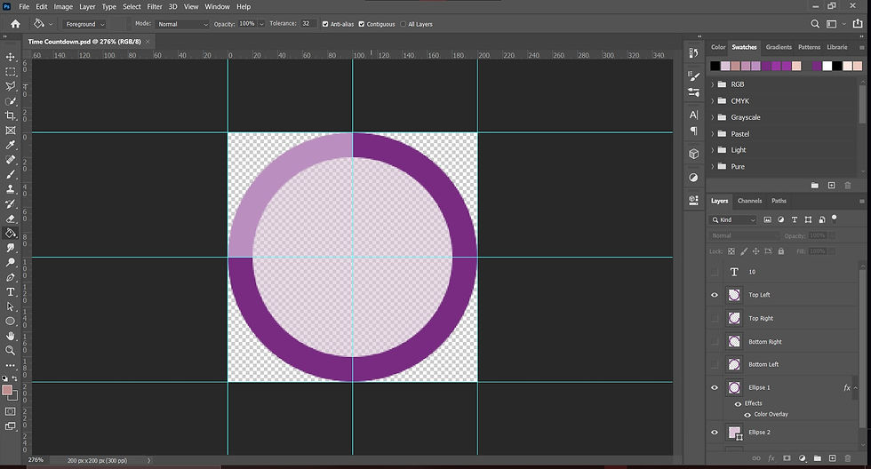Open the Opacity 100% dropdown arrow
This screenshot has height=469, width=871.
click(261, 24)
